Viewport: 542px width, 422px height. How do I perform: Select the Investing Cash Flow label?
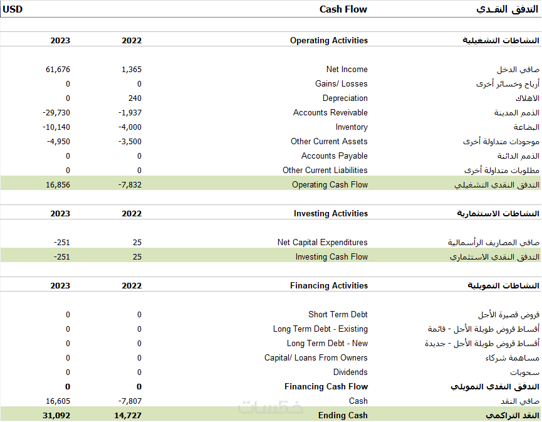[x=331, y=257]
